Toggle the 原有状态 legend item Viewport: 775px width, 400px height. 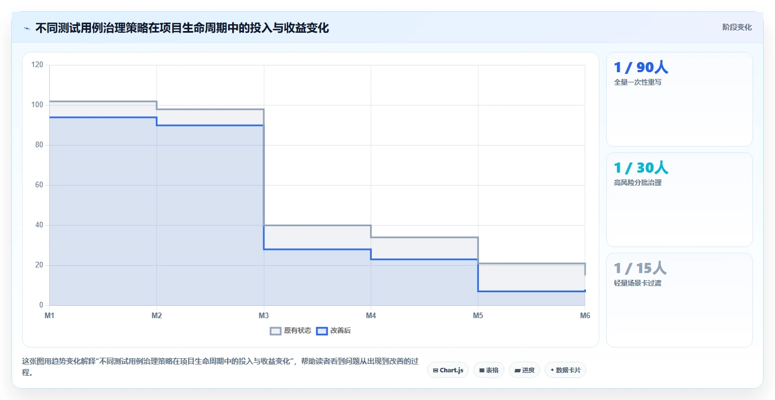pyautogui.click(x=291, y=331)
